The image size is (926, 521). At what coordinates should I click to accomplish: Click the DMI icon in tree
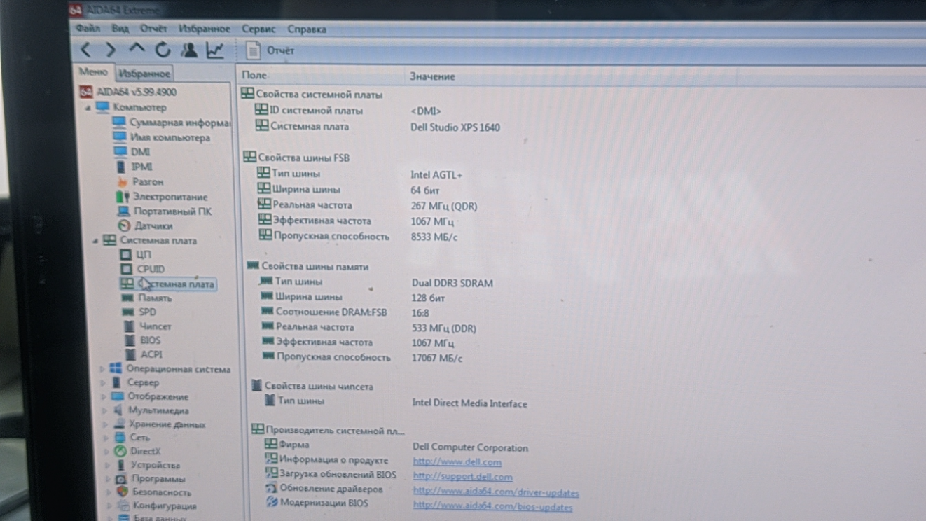tap(120, 152)
